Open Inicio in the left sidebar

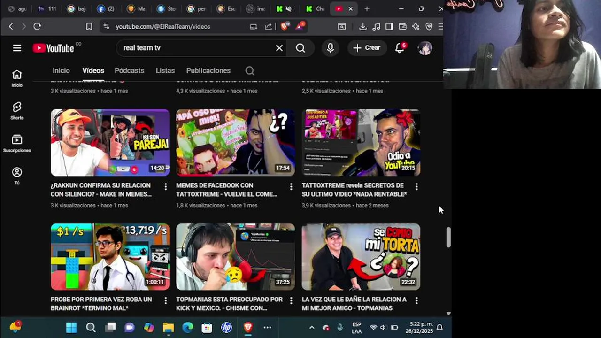pyautogui.click(x=17, y=78)
